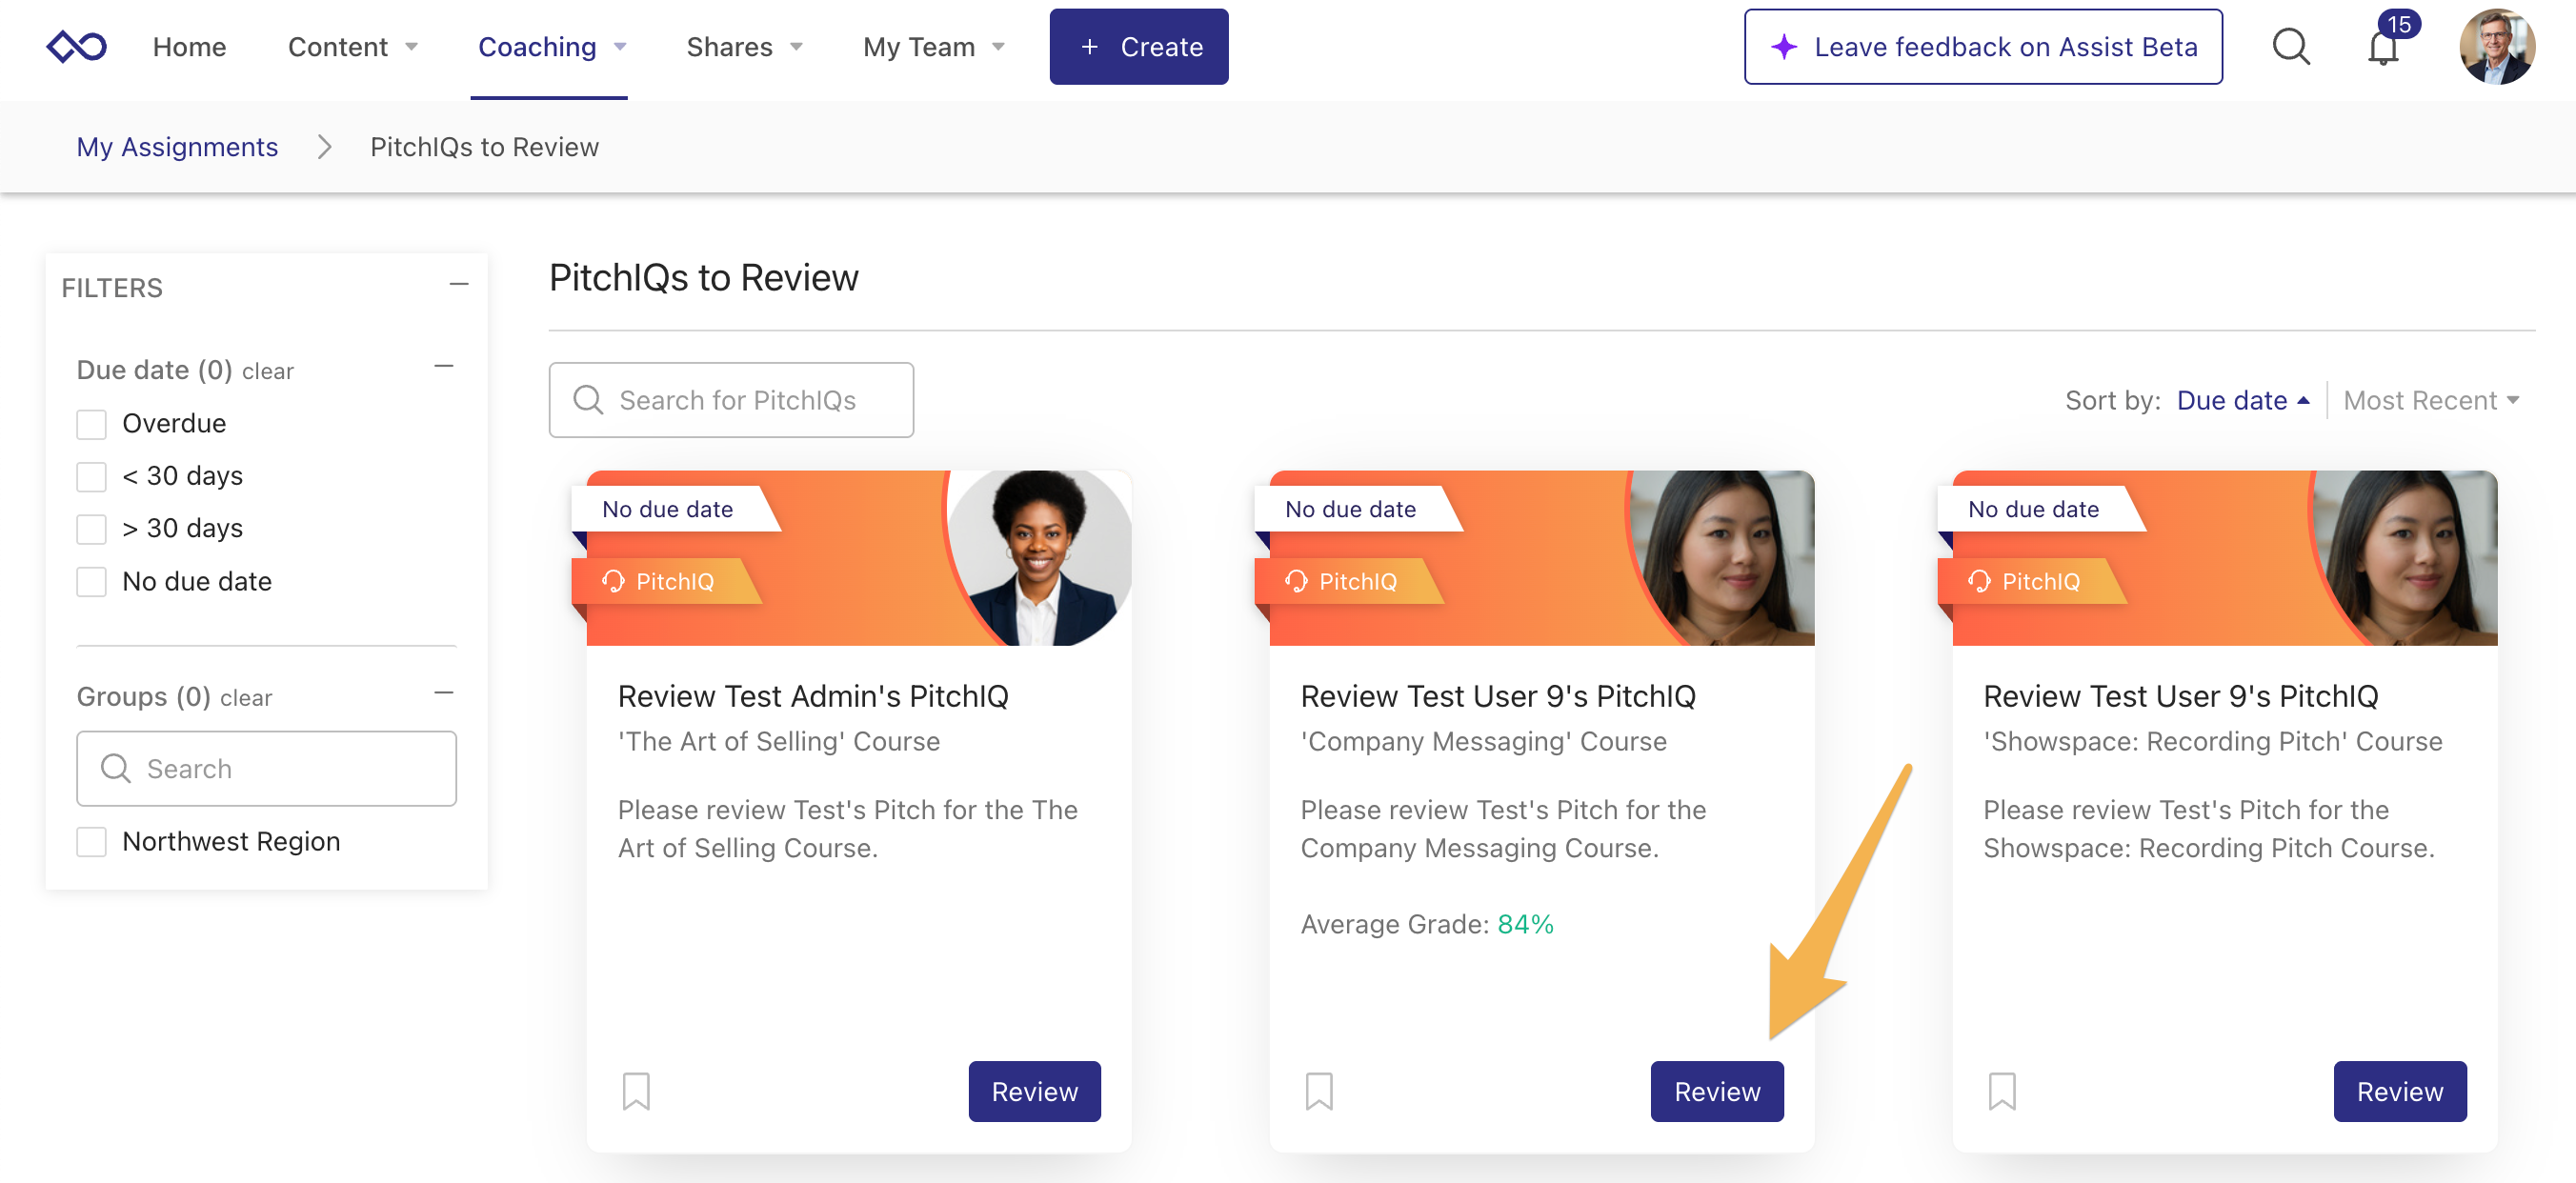Open the Content menu dropdown
Screen dimensions: 2576x1183
point(352,47)
